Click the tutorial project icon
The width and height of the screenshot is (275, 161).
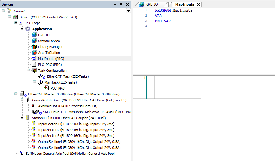(x=9, y=11)
